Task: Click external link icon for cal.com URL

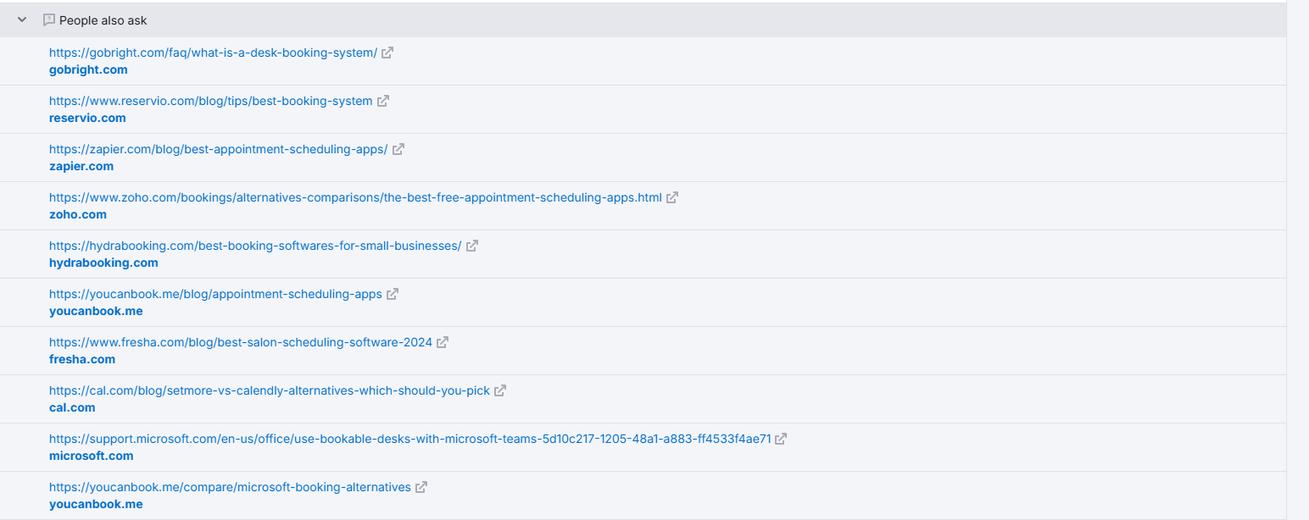Action: 500,390
